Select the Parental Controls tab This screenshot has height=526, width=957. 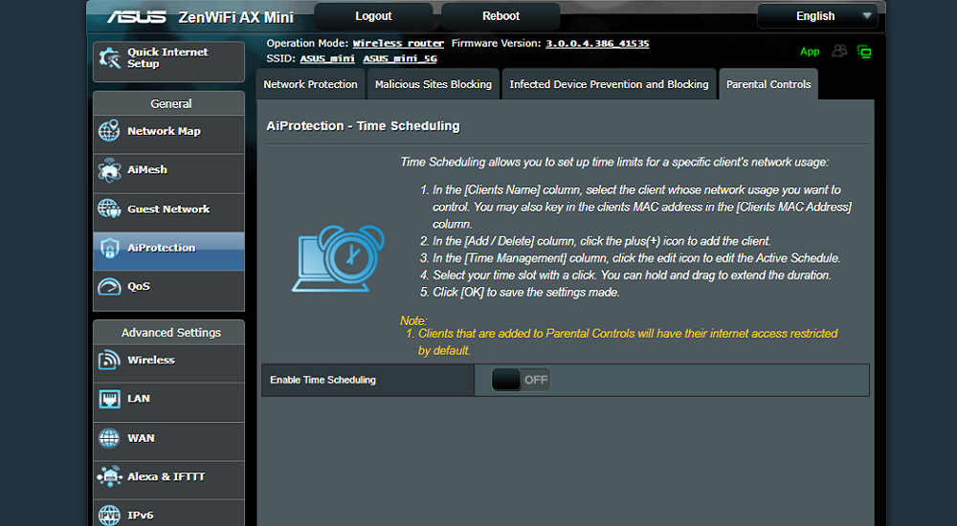tap(768, 84)
